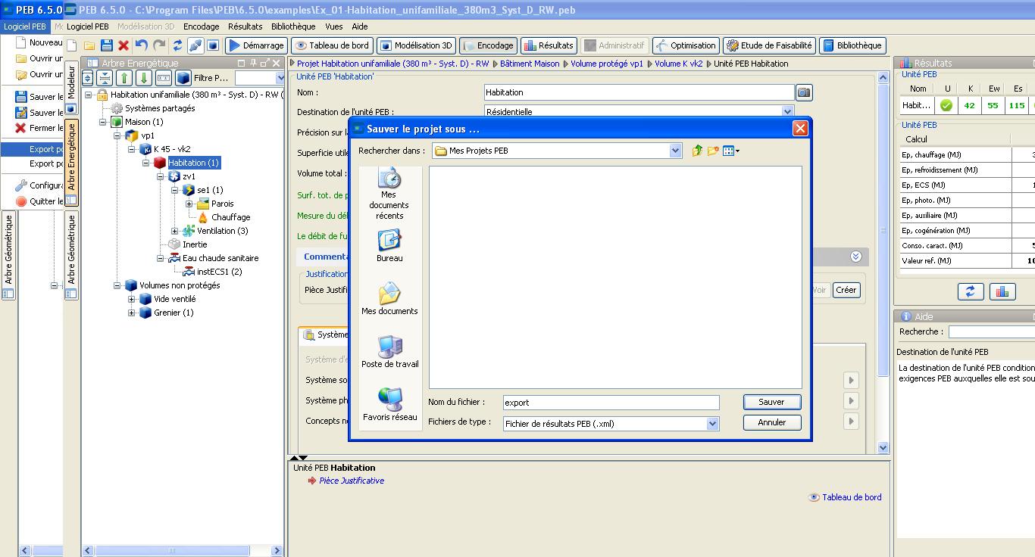Open the view menu icon in save dialog
This screenshot has width=1035, height=557.
pos(730,151)
